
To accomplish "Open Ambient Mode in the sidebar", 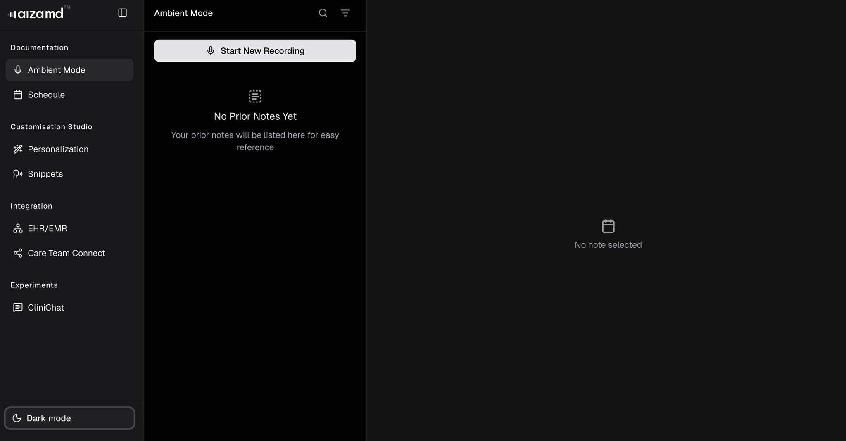I will click(x=69, y=70).
